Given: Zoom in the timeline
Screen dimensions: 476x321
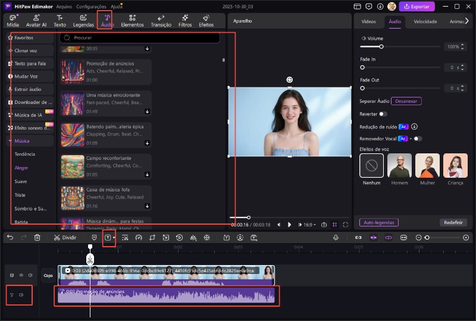Looking at the screenshot, I should coord(466,238).
